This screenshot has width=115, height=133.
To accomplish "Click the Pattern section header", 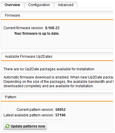I will click(57, 97).
